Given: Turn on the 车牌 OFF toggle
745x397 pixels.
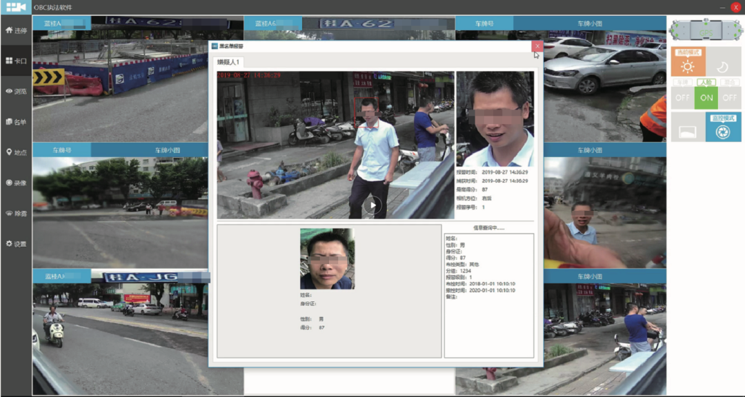Looking at the screenshot, I should tap(682, 98).
